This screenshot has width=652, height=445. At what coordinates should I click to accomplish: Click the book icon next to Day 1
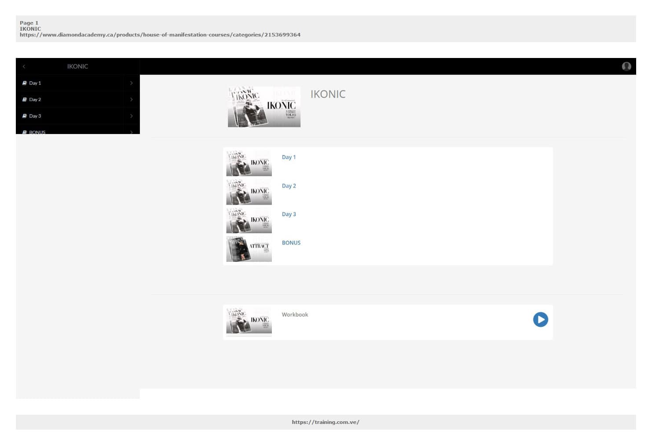tap(25, 83)
